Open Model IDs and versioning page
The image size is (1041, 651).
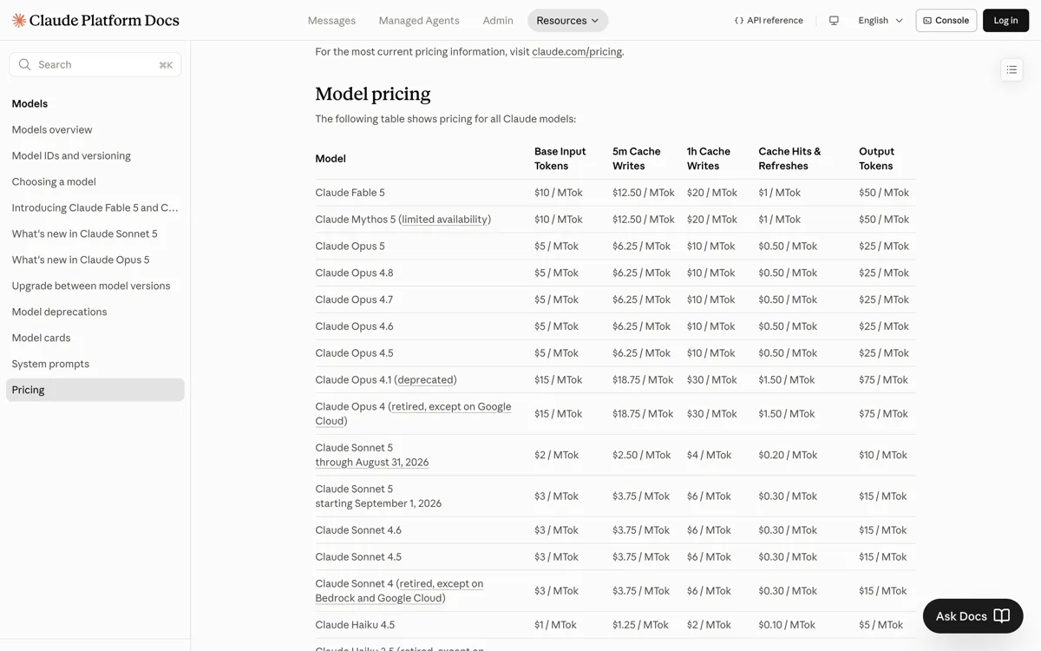(71, 155)
